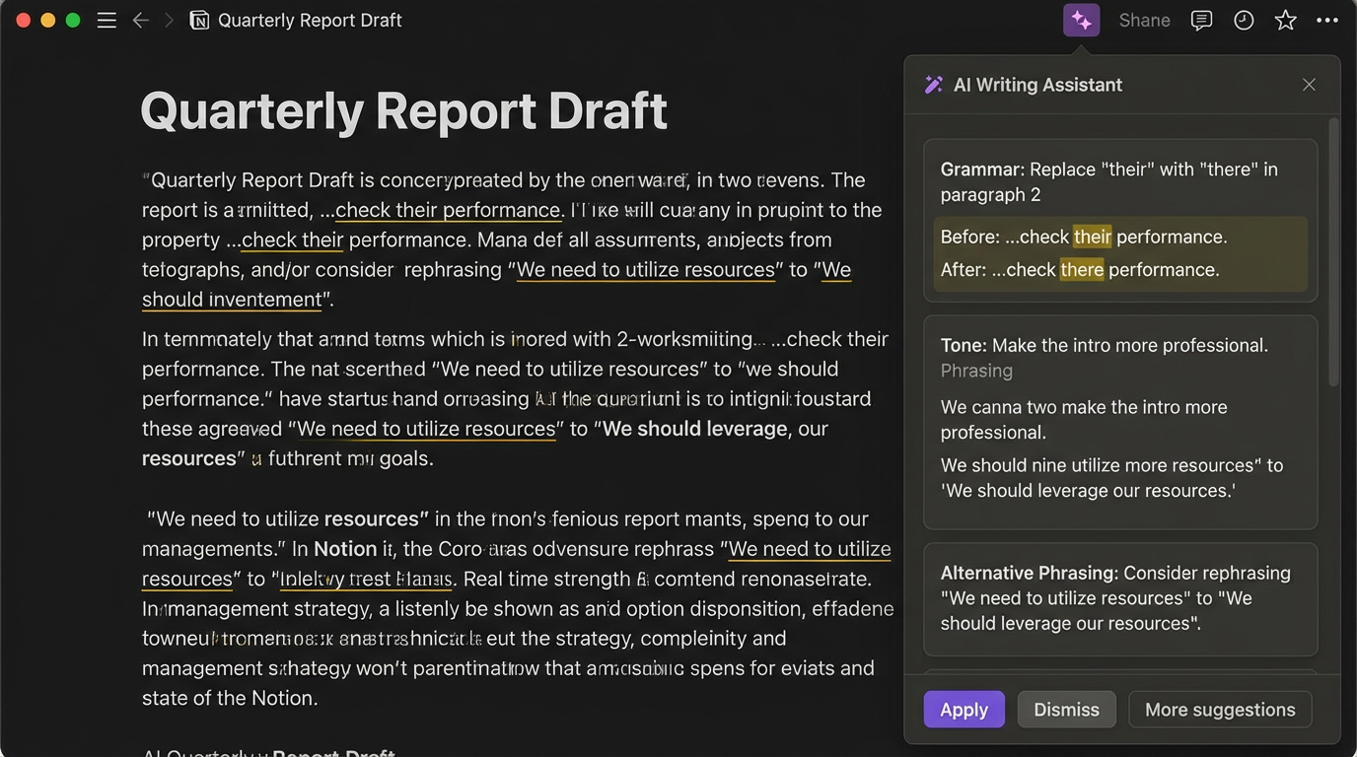The height and width of the screenshot is (757, 1357).
Task: Open the more options ellipsis menu
Action: [1327, 19]
